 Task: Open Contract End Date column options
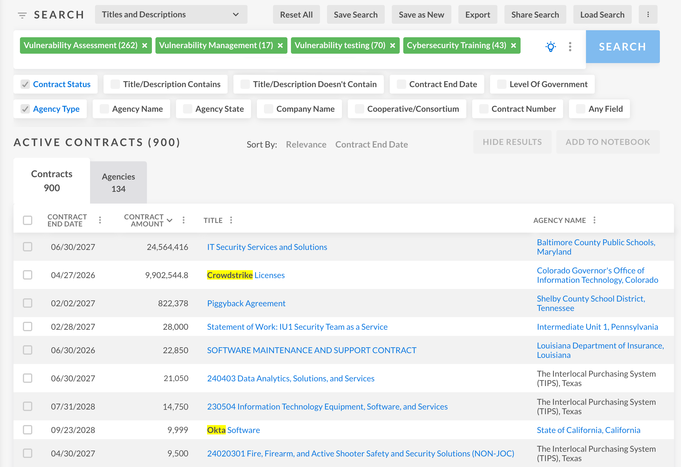coord(100,220)
